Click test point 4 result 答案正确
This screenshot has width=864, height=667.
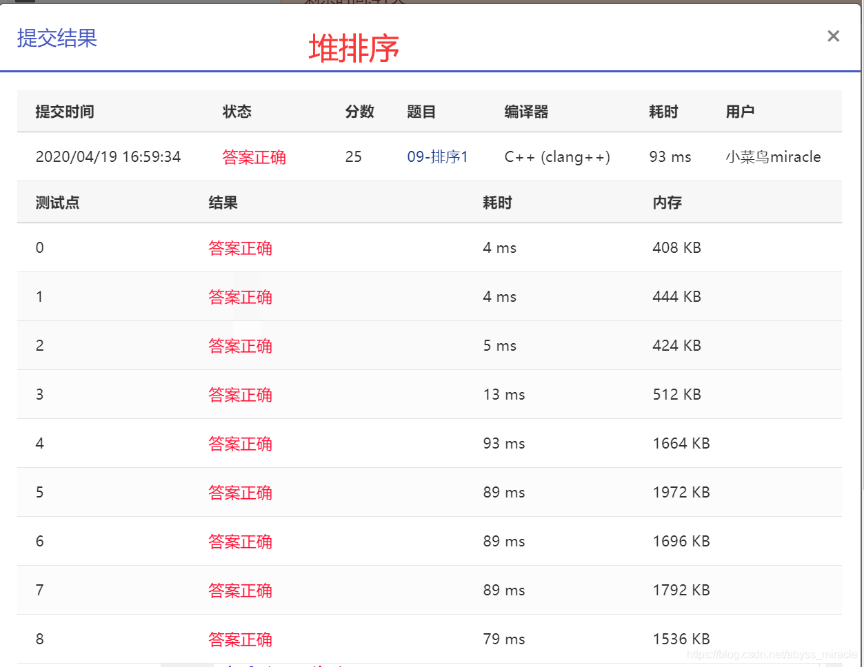(x=240, y=444)
